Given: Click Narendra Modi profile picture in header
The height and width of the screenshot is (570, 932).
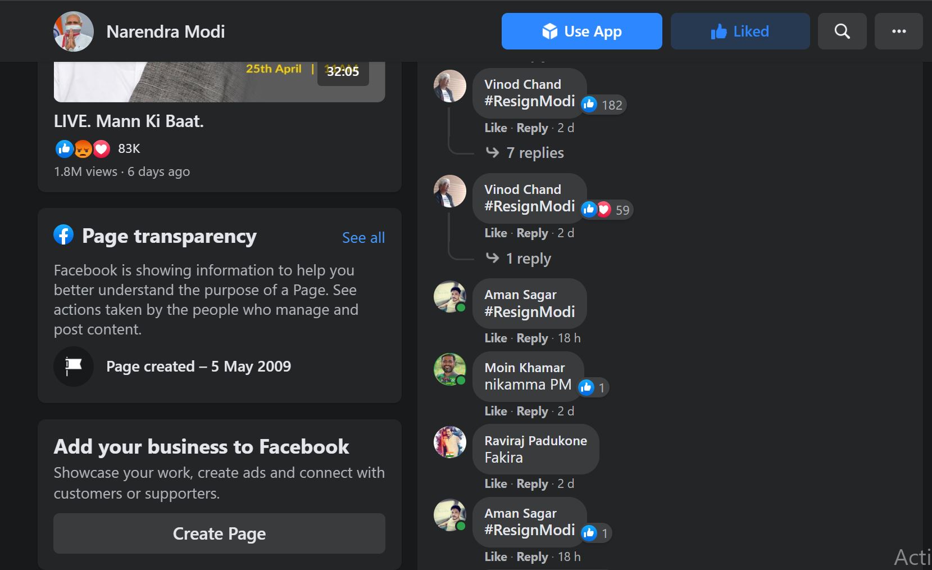Looking at the screenshot, I should 74,31.
